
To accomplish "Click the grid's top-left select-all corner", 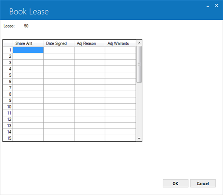I will [8, 43].
